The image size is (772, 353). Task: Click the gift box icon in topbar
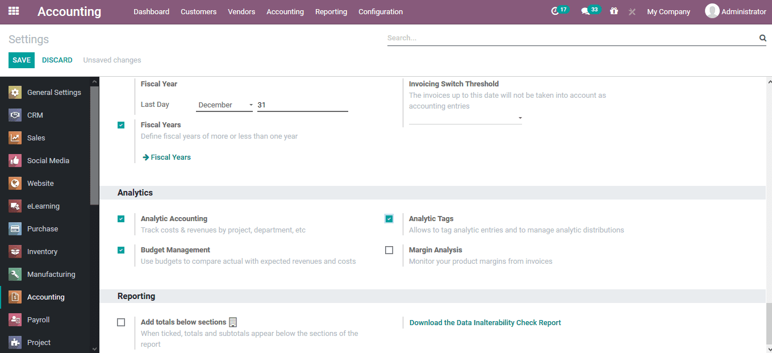pyautogui.click(x=614, y=11)
